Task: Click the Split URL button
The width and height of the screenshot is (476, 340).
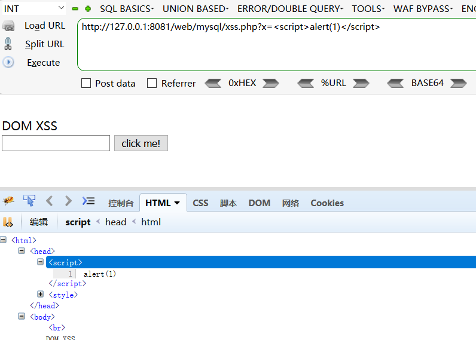Action: coord(45,44)
